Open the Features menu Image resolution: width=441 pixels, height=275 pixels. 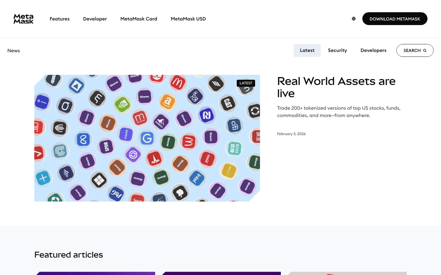(x=59, y=19)
